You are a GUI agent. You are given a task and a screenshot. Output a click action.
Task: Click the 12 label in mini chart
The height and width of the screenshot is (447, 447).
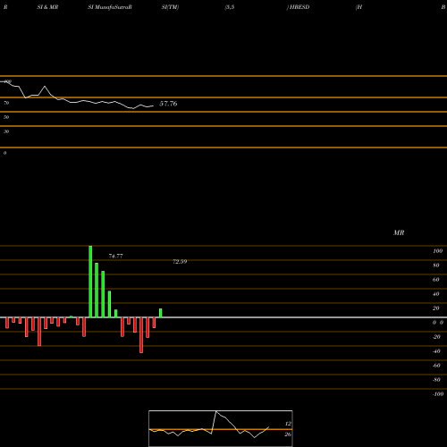pyautogui.click(x=288, y=424)
